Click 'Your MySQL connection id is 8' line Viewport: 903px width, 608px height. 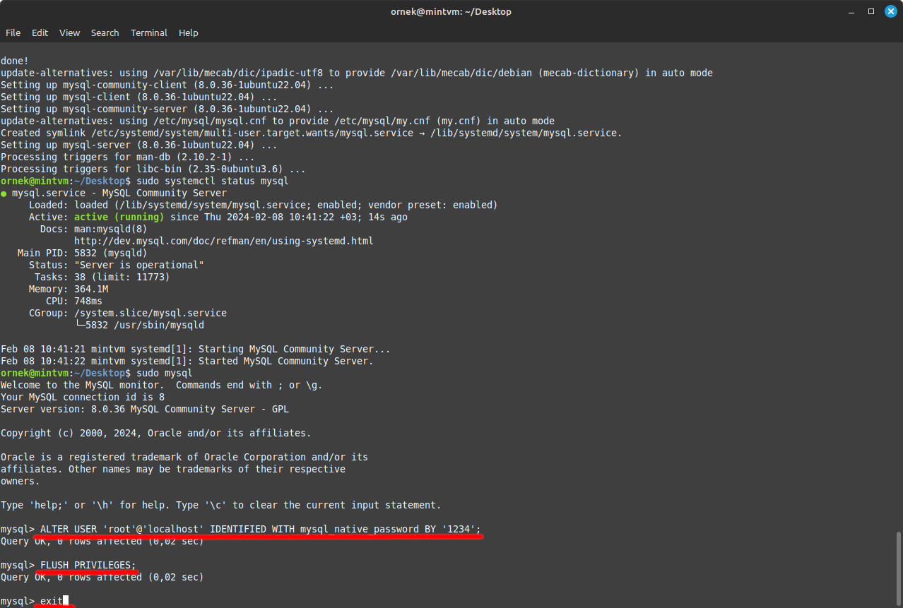83,397
